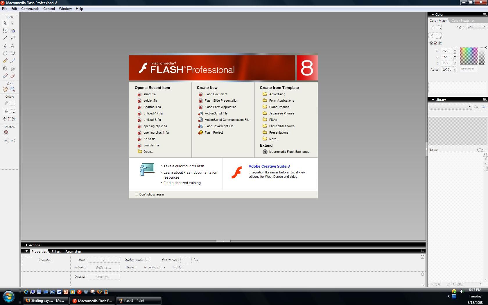Expand the Actions panel

(x=26, y=245)
